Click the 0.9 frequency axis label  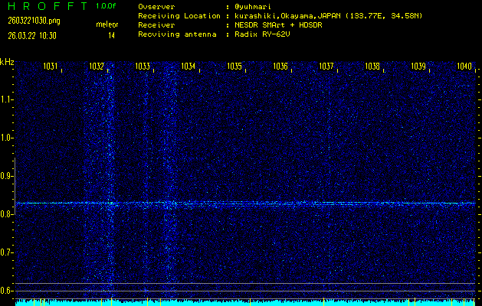click(7, 176)
